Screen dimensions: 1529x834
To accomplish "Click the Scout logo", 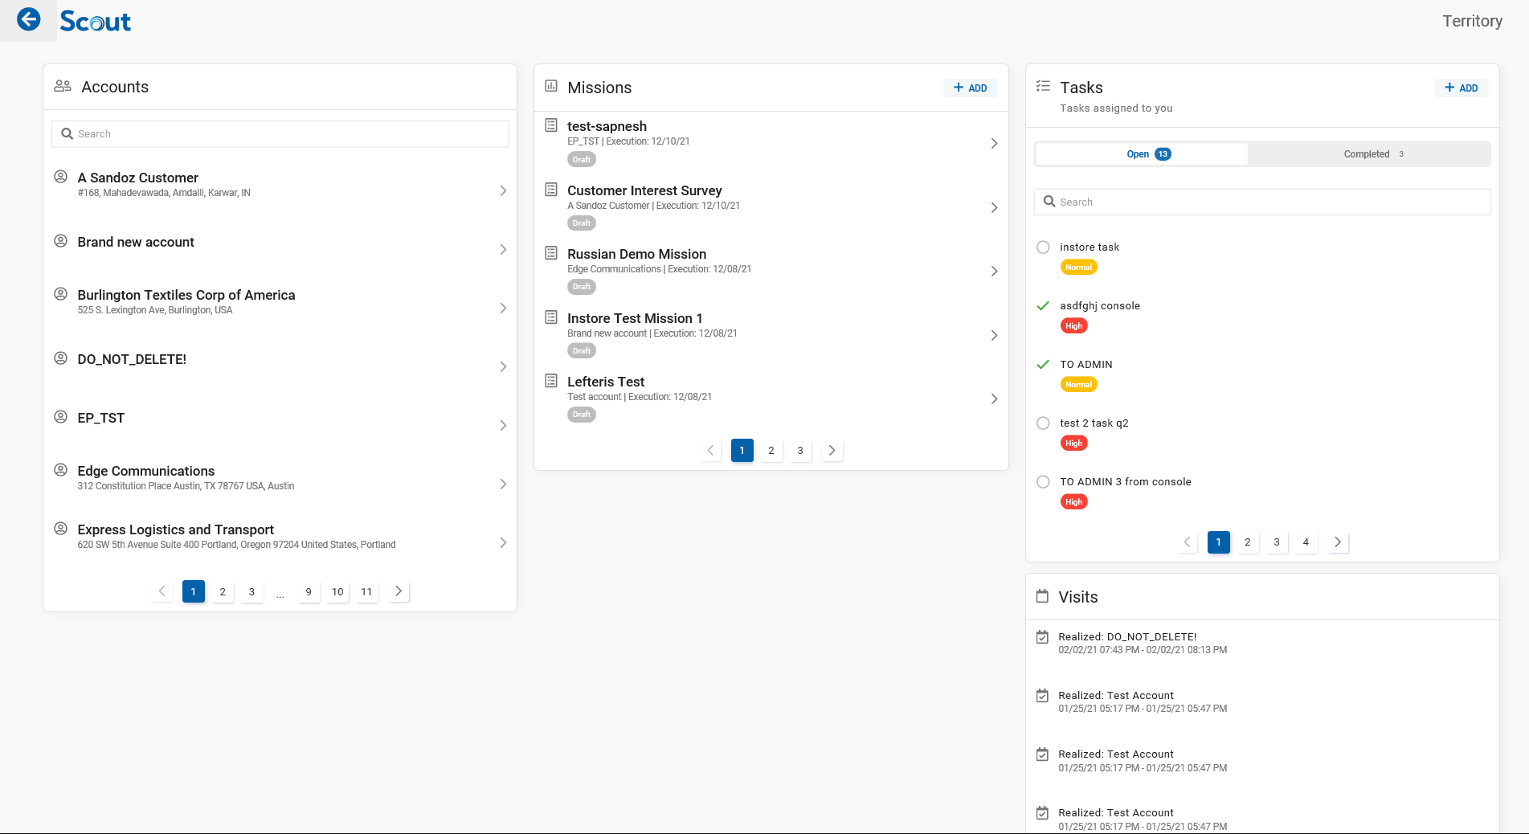I will 95,22.
